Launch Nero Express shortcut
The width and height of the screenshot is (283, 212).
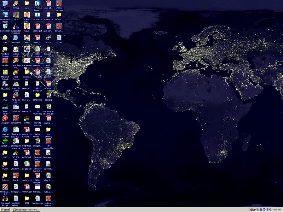[16, 72]
